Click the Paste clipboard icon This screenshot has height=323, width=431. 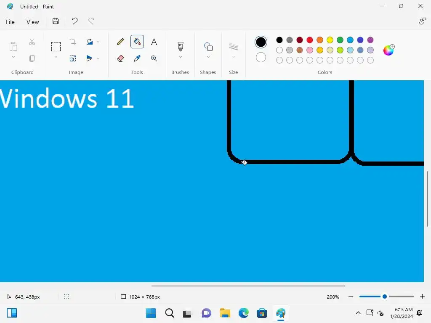[13, 46]
